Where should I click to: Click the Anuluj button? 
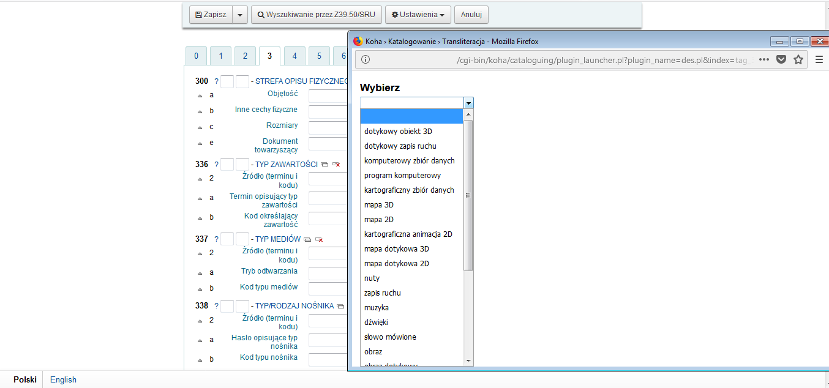pyautogui.click(x=471, y=15)
